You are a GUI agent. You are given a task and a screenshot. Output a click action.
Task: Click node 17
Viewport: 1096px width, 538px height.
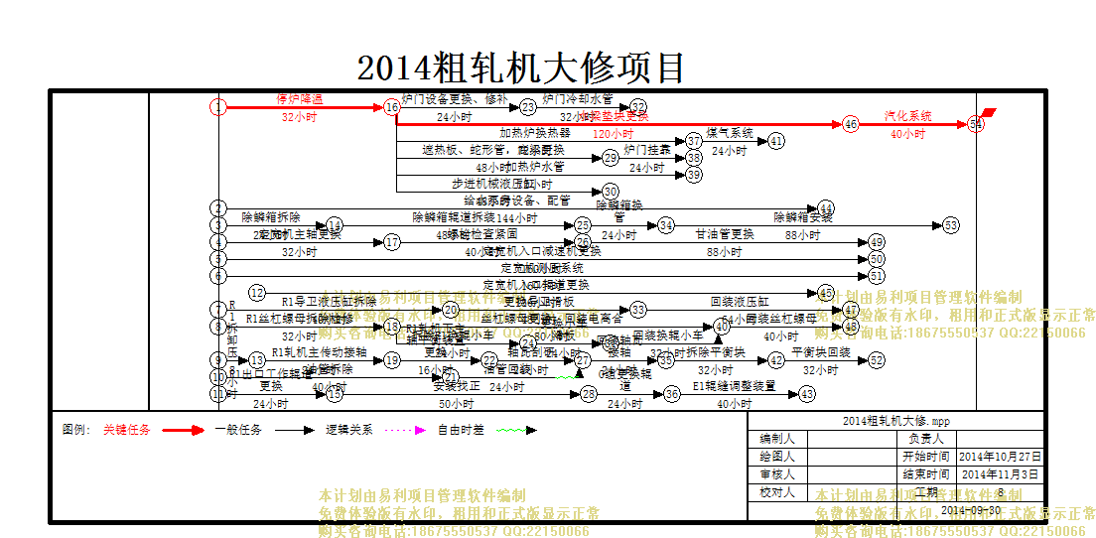392,242
